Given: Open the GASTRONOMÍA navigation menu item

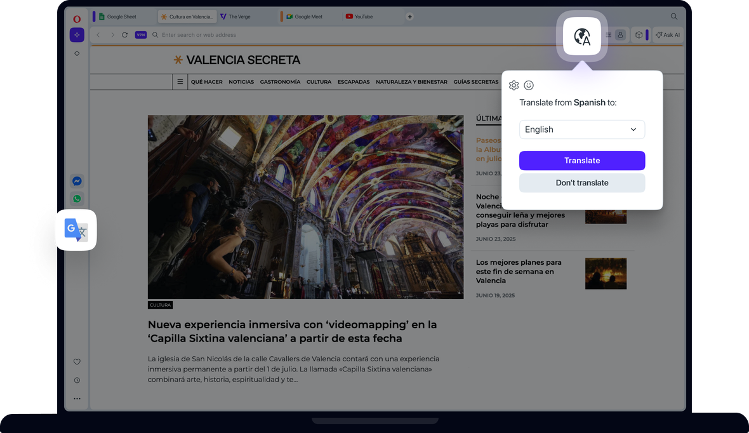Looking at the screenshot, I should [280, 82].
